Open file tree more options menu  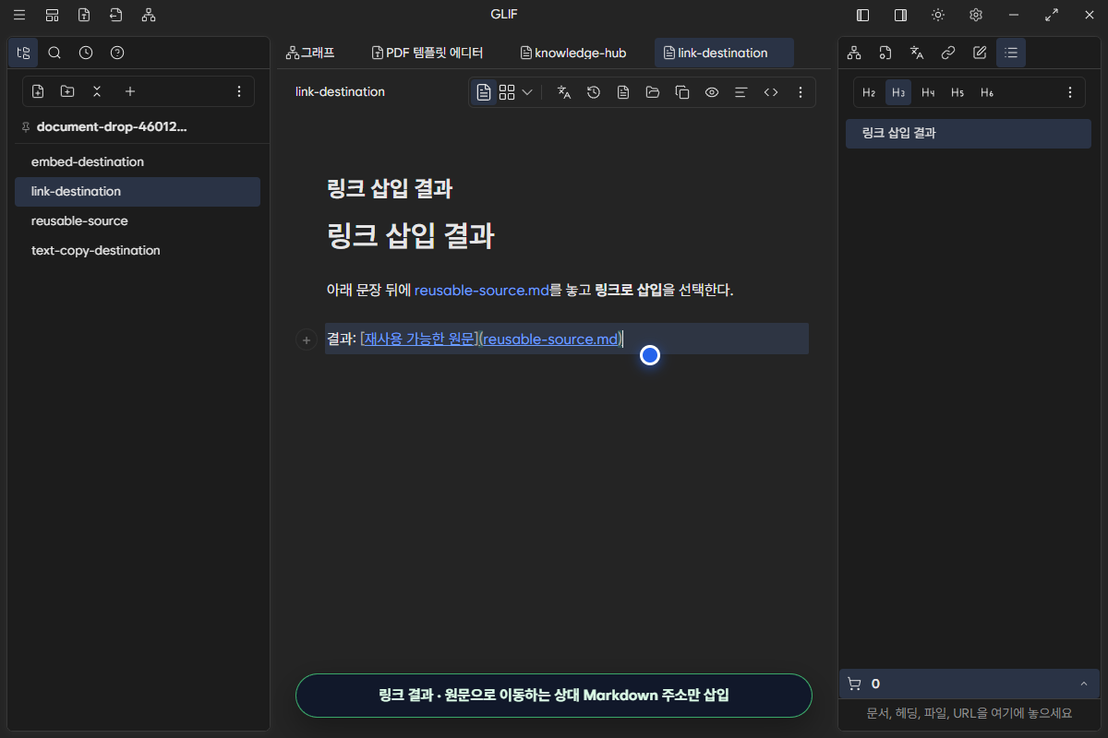[239, 91]
